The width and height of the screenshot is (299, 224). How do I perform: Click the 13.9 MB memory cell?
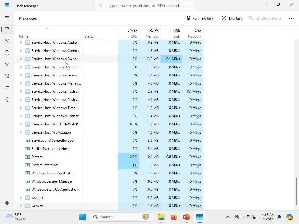tap(150, 59)
